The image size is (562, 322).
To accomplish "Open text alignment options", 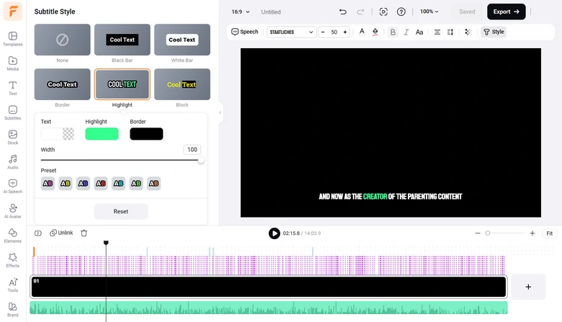I will (x=437, y=32).
